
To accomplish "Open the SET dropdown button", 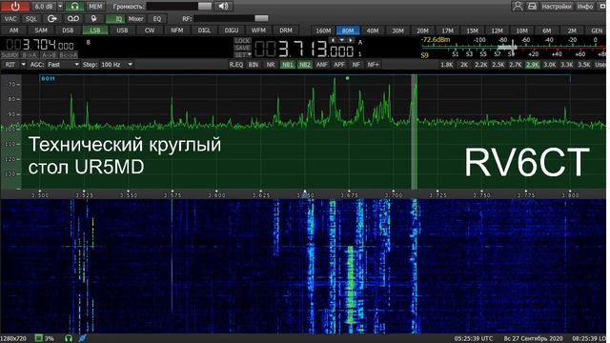I will tap(242, 55).
